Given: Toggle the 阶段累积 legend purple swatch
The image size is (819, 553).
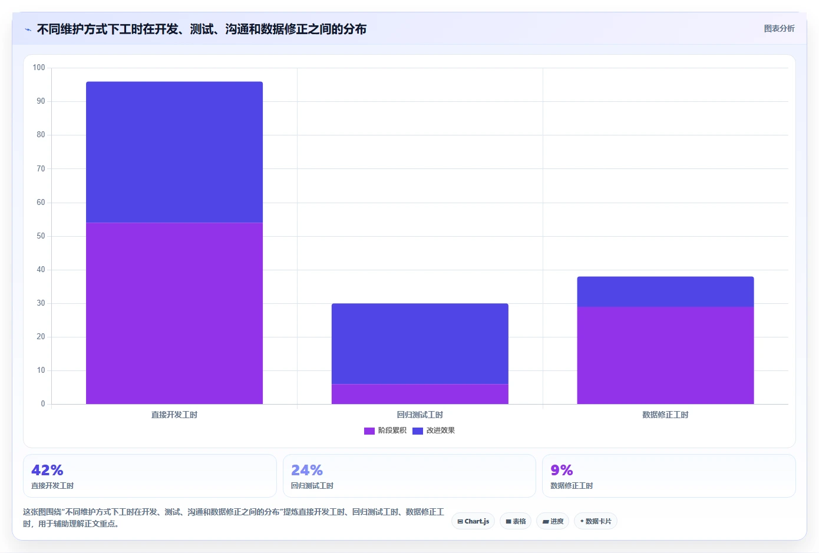Looking at the screenshot, I should pos(369,431).
